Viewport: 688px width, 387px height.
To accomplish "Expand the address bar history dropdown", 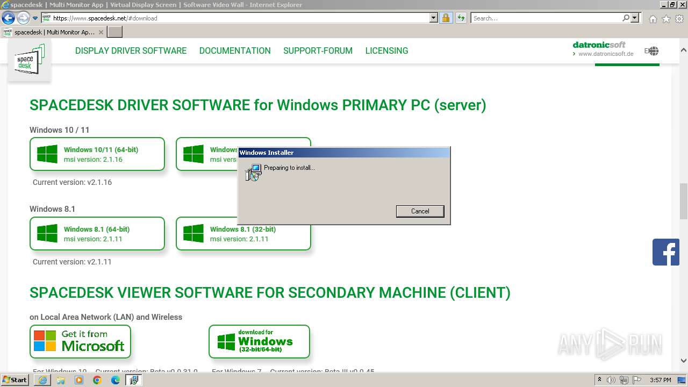I will pyautogui.click(x=434, y=18).
